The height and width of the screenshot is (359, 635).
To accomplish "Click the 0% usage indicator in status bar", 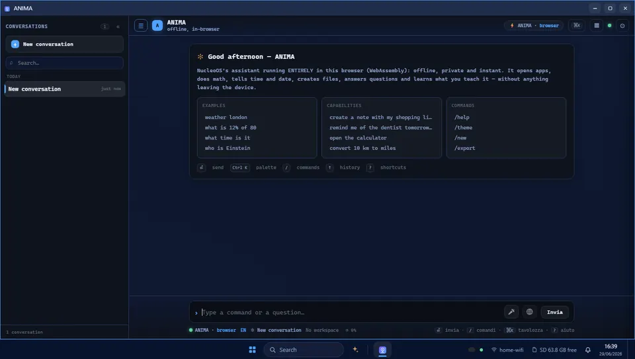I will (351, 331).
